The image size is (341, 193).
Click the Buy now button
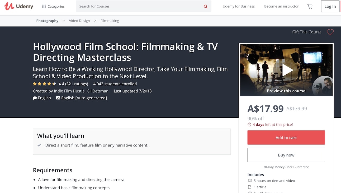286,155
